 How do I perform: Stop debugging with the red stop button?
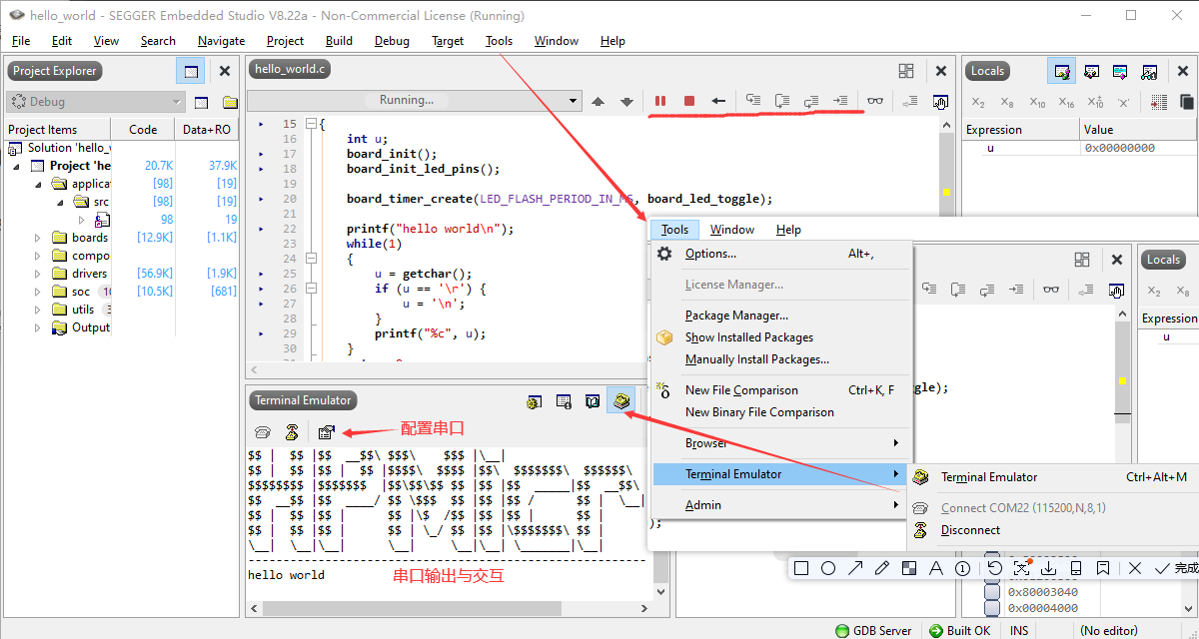click(689, 101)
